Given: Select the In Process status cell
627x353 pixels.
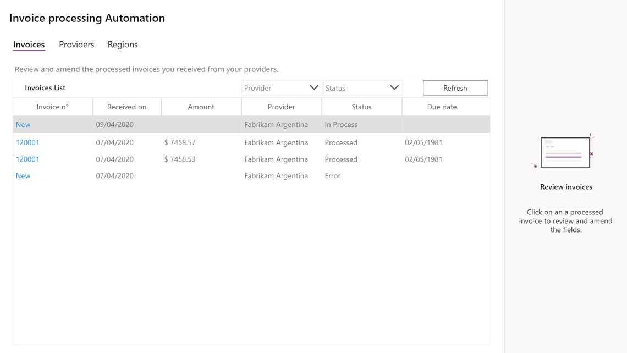Looking at the screenshot, I should coord(341,125).
